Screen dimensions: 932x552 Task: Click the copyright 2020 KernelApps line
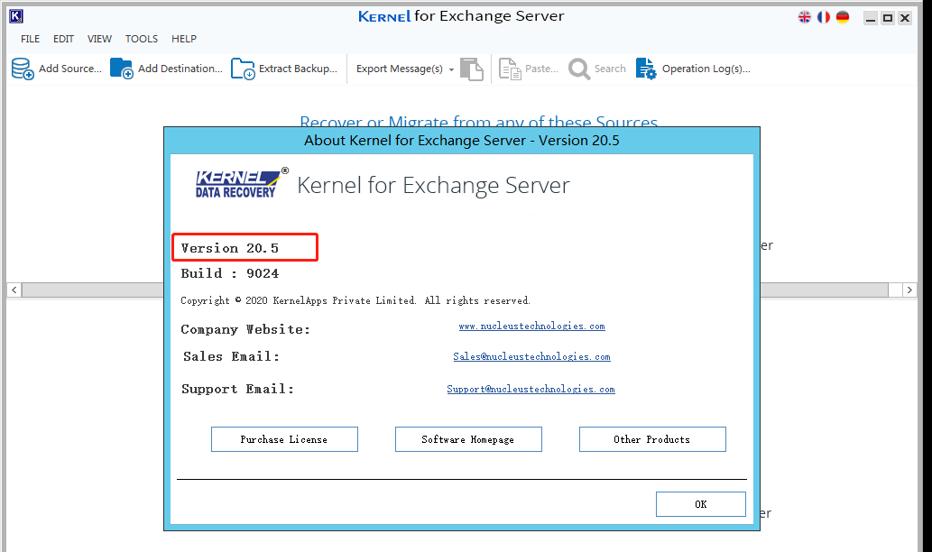pyautogui.click(x=355, y=300)
